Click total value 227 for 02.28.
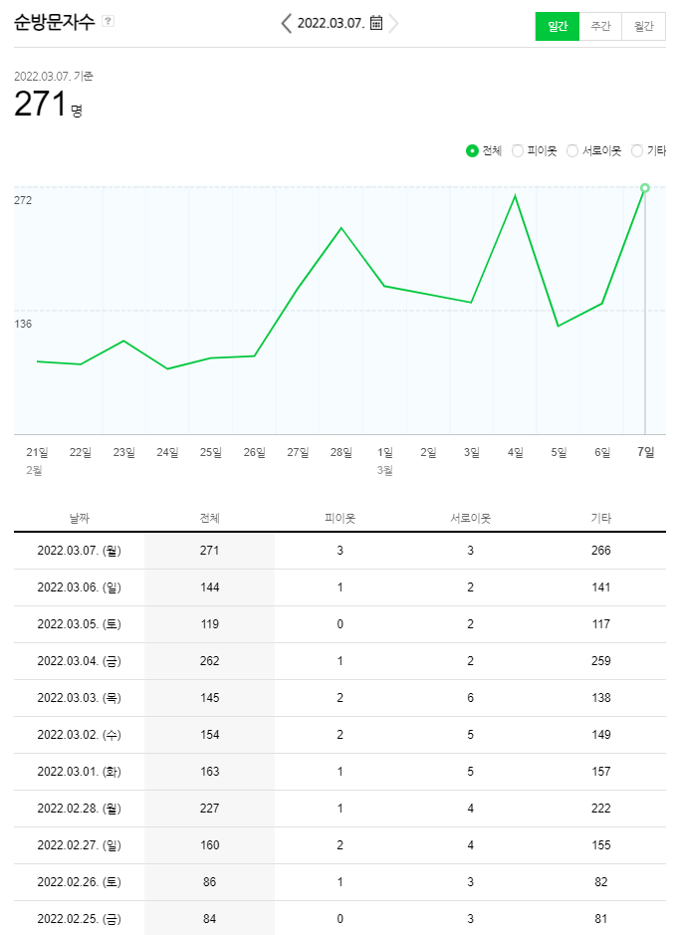 [210, 808]
